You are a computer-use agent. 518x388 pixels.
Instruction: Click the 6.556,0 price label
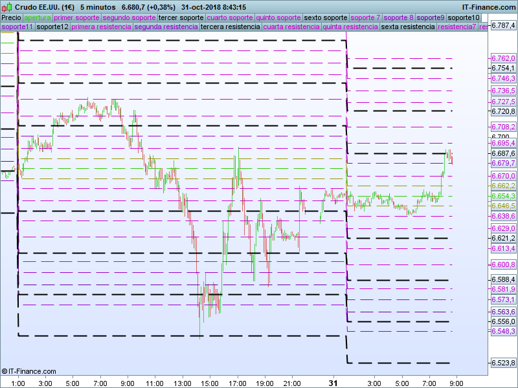503,321
